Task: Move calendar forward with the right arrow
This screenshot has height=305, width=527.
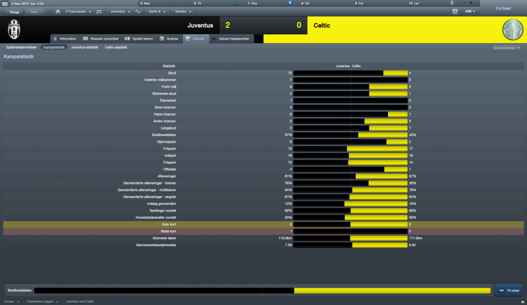Action: tap(477, 3)
